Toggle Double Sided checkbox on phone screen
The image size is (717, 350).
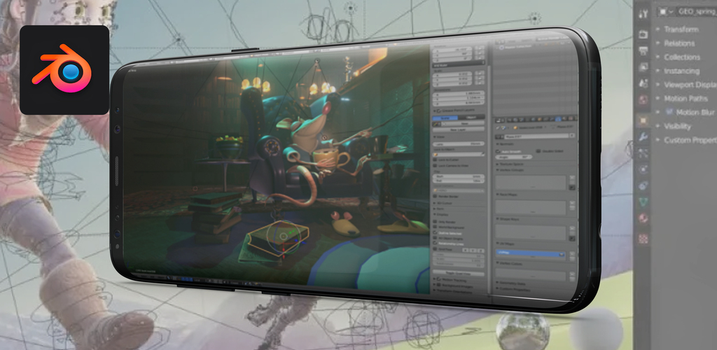(x=538, y=150)
